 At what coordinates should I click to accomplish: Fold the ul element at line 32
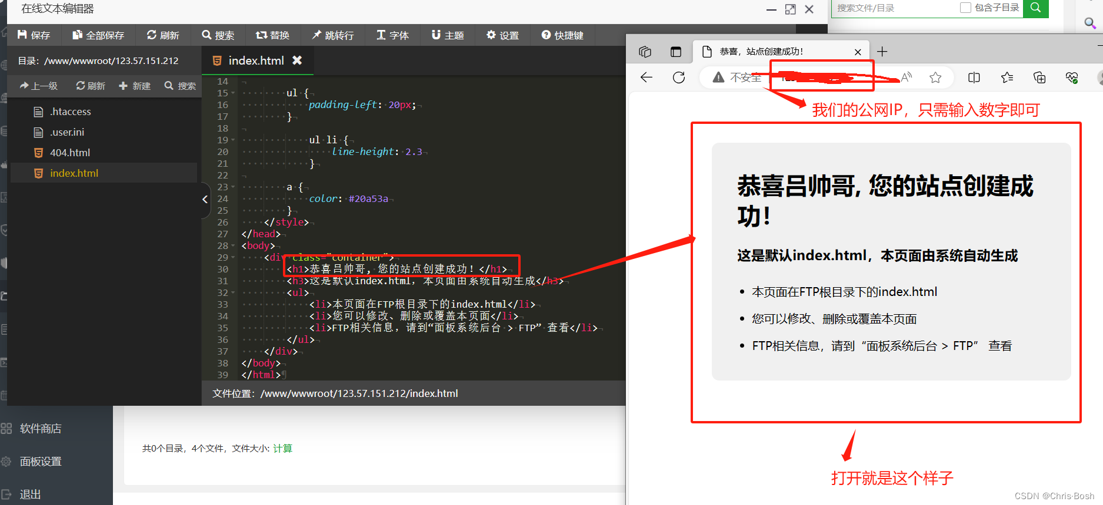tap(233, 292)
